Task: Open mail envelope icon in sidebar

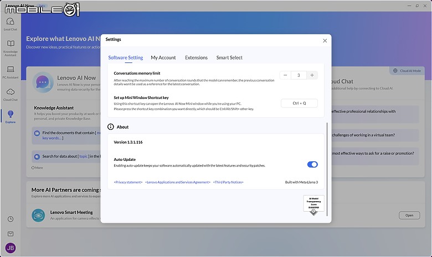Action: (x=11, y=234)
